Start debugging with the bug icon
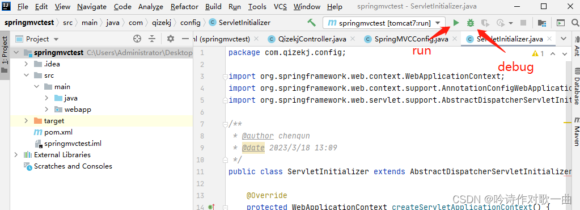Viewport: 580px width, 210px height. point(471,23)
